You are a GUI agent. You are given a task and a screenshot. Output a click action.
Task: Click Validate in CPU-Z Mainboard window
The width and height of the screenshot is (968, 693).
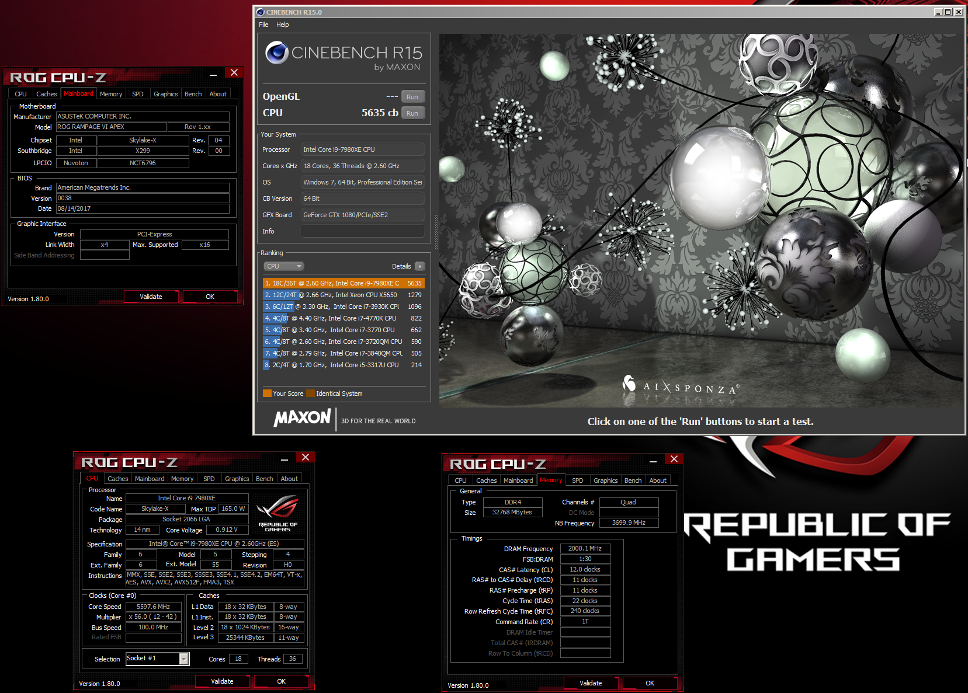tap(151, 297)
